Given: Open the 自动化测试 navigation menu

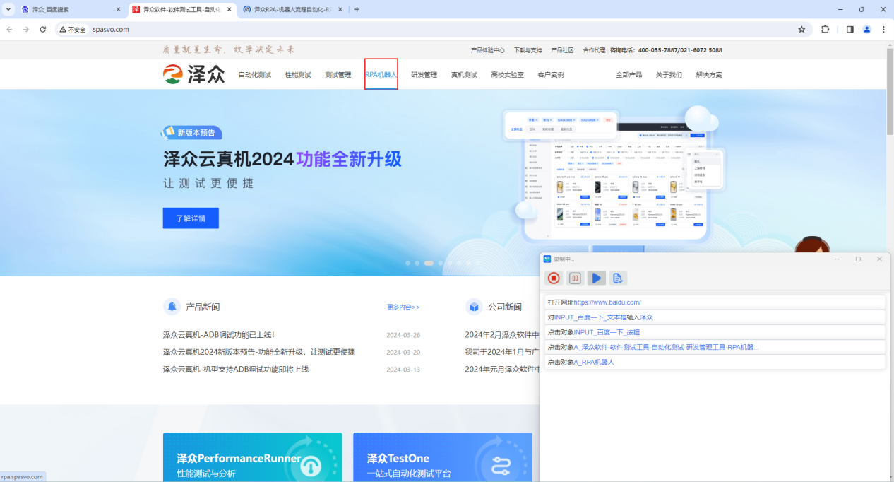Looking at the screenshot, I should tap(255, 75).
